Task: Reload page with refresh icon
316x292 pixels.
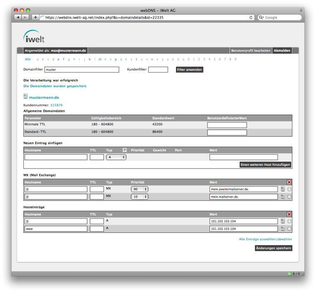Action: (x=251, y=18)
